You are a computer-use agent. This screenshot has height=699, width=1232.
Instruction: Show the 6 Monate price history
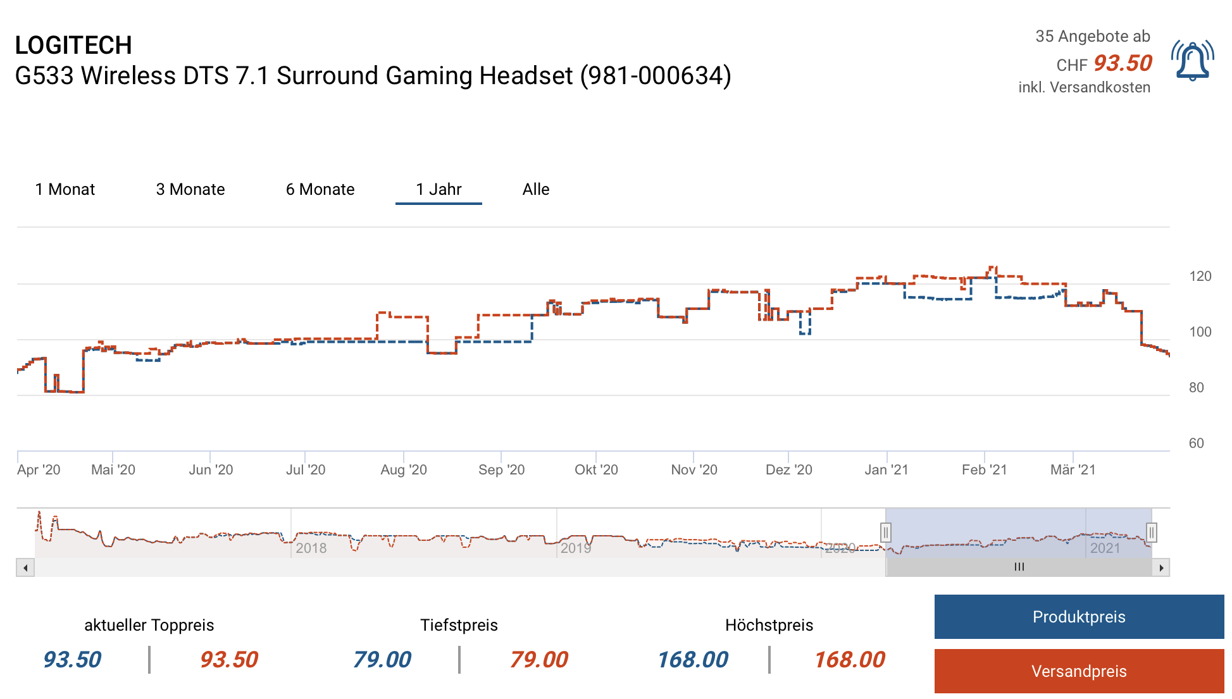(x=320, y=189)
